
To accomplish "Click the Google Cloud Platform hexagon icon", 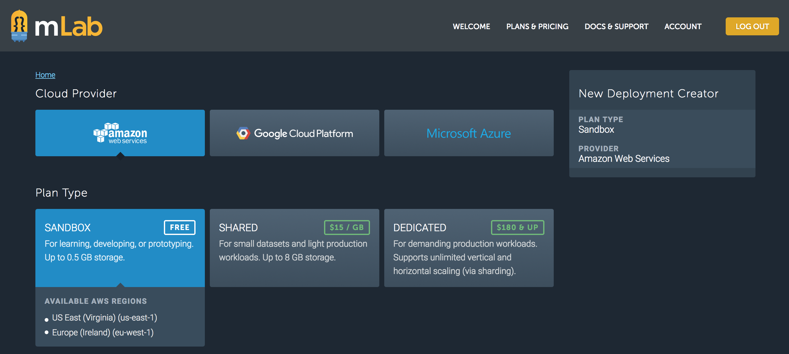I will pyautogui.click(x=243, y=133).
